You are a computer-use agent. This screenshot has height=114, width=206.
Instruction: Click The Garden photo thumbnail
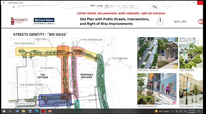(x=191, y=53)
